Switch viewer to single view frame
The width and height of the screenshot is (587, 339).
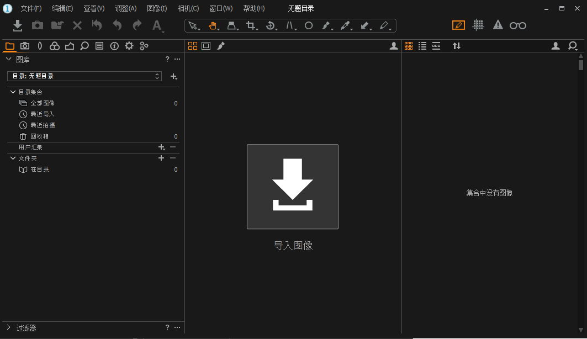[x=206, y=46]
